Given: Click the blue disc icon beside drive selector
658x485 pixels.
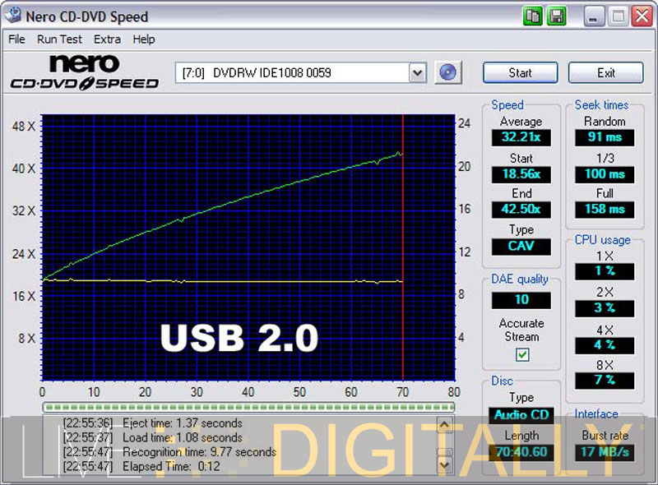Looking at the screenshot, I should [447, 72].
